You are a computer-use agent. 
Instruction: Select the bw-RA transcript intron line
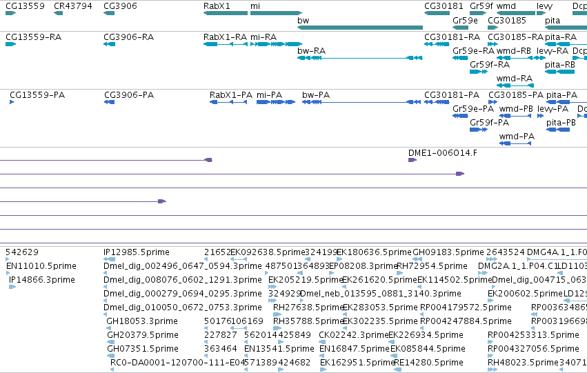[364, 58]
